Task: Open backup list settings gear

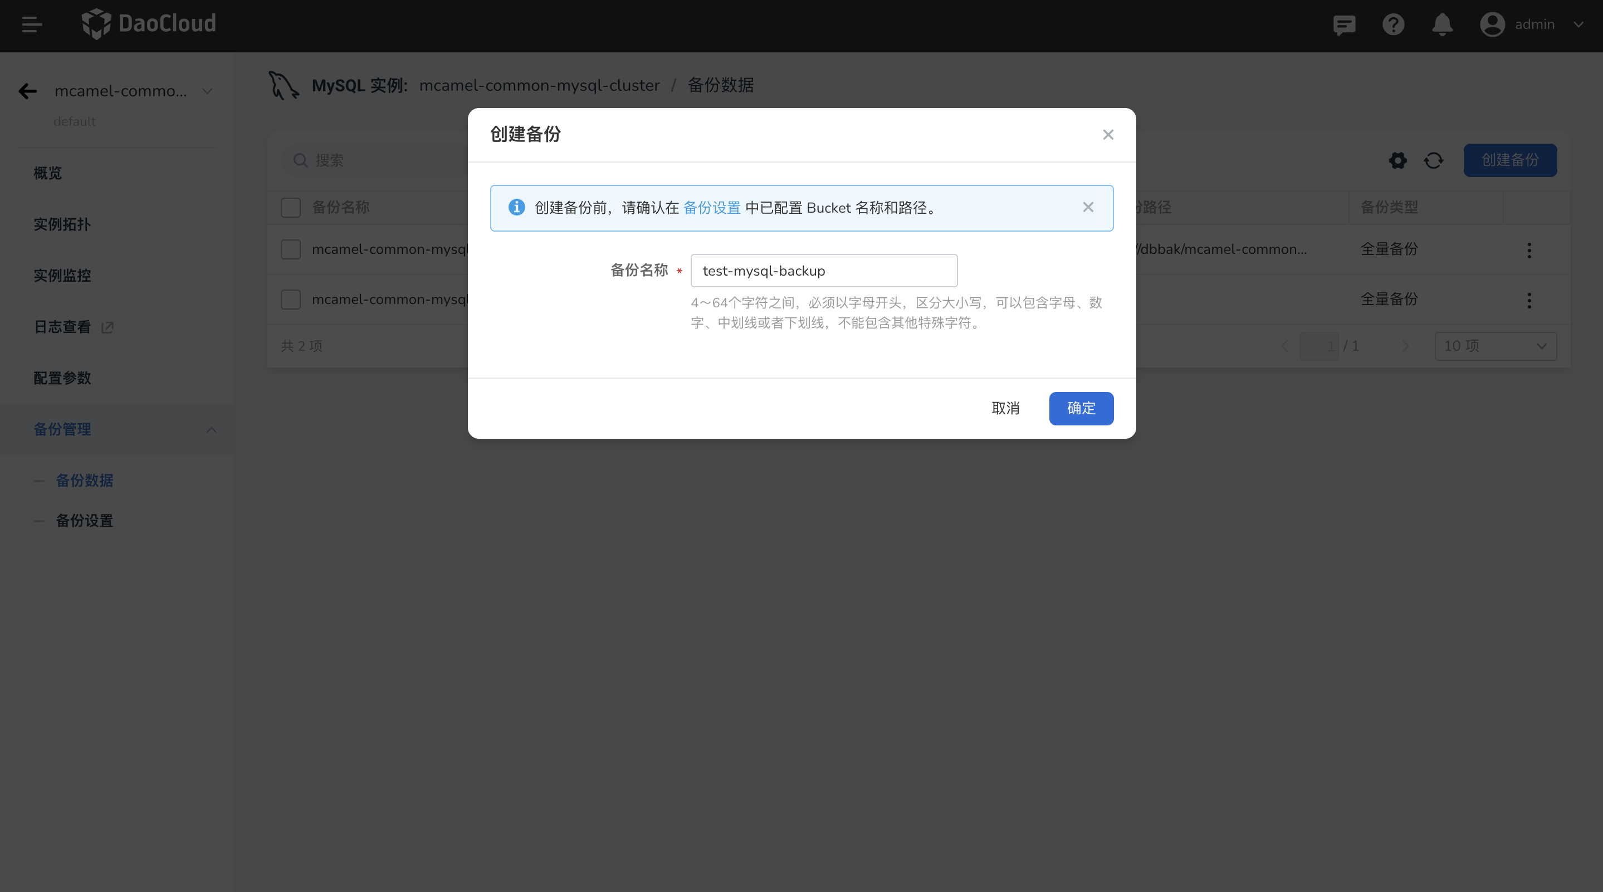Action: point(1397,160)
